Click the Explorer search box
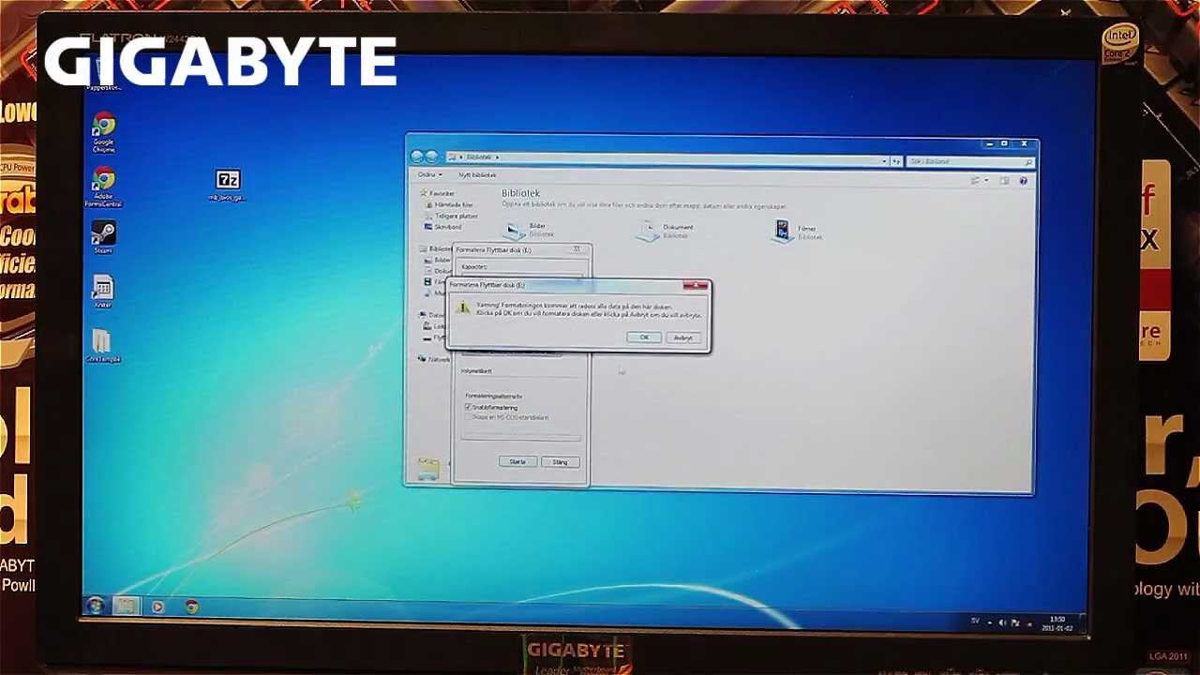1200x675 pixels. (x=970, y=161)
